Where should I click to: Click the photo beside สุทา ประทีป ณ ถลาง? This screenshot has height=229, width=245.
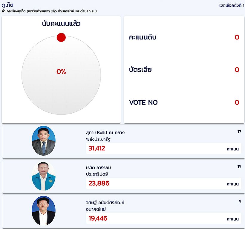[44, 141]
